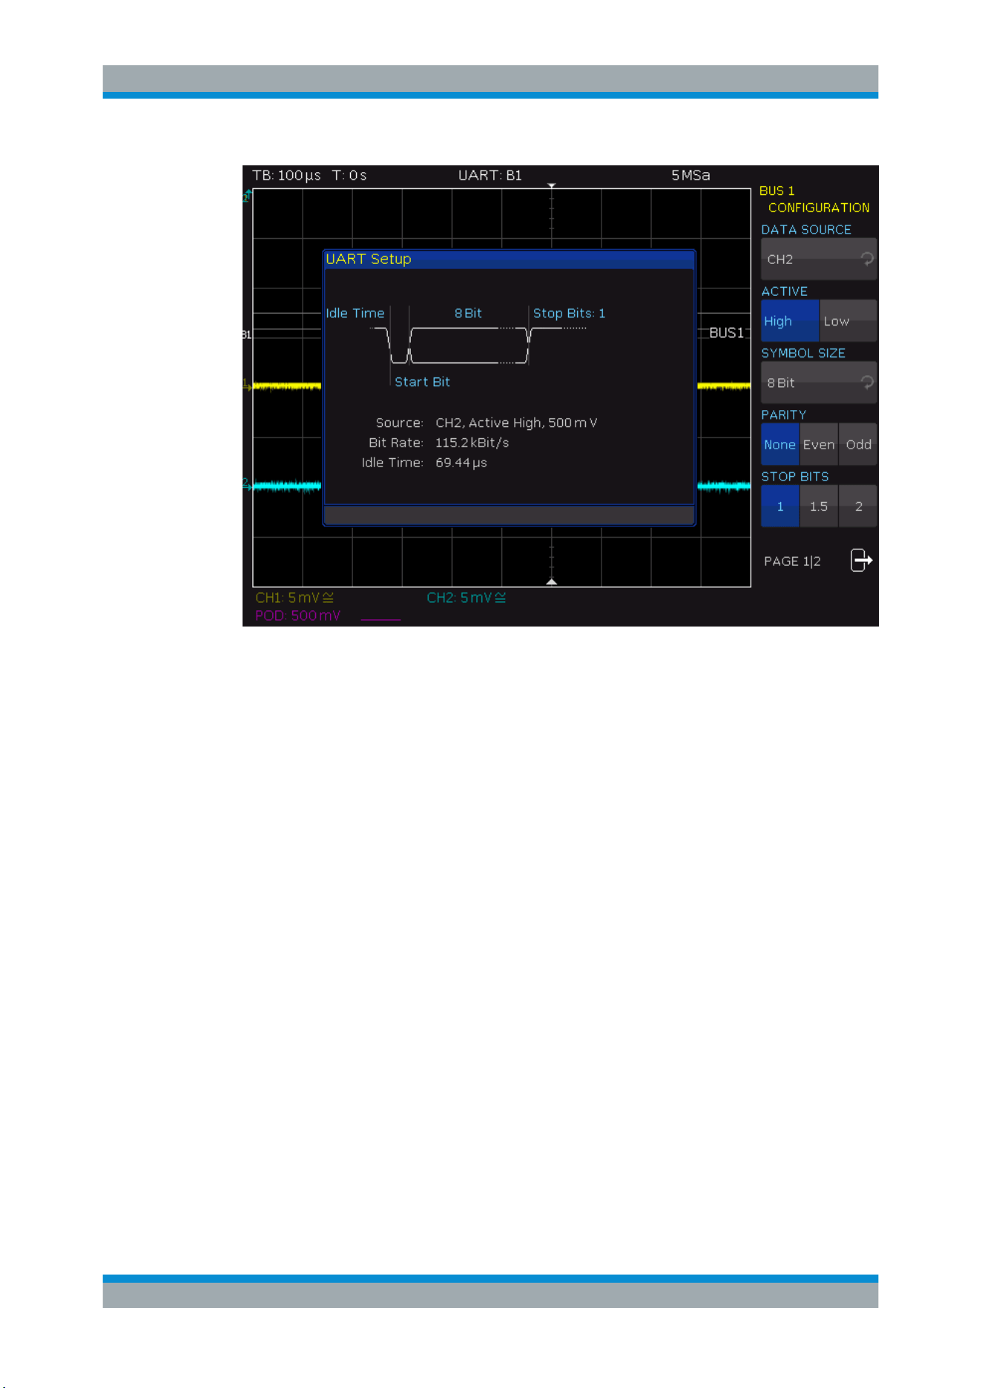Click the white triangle marker at grid bottom
This screenshot has width=982, height=1388.
click(552, 582)
